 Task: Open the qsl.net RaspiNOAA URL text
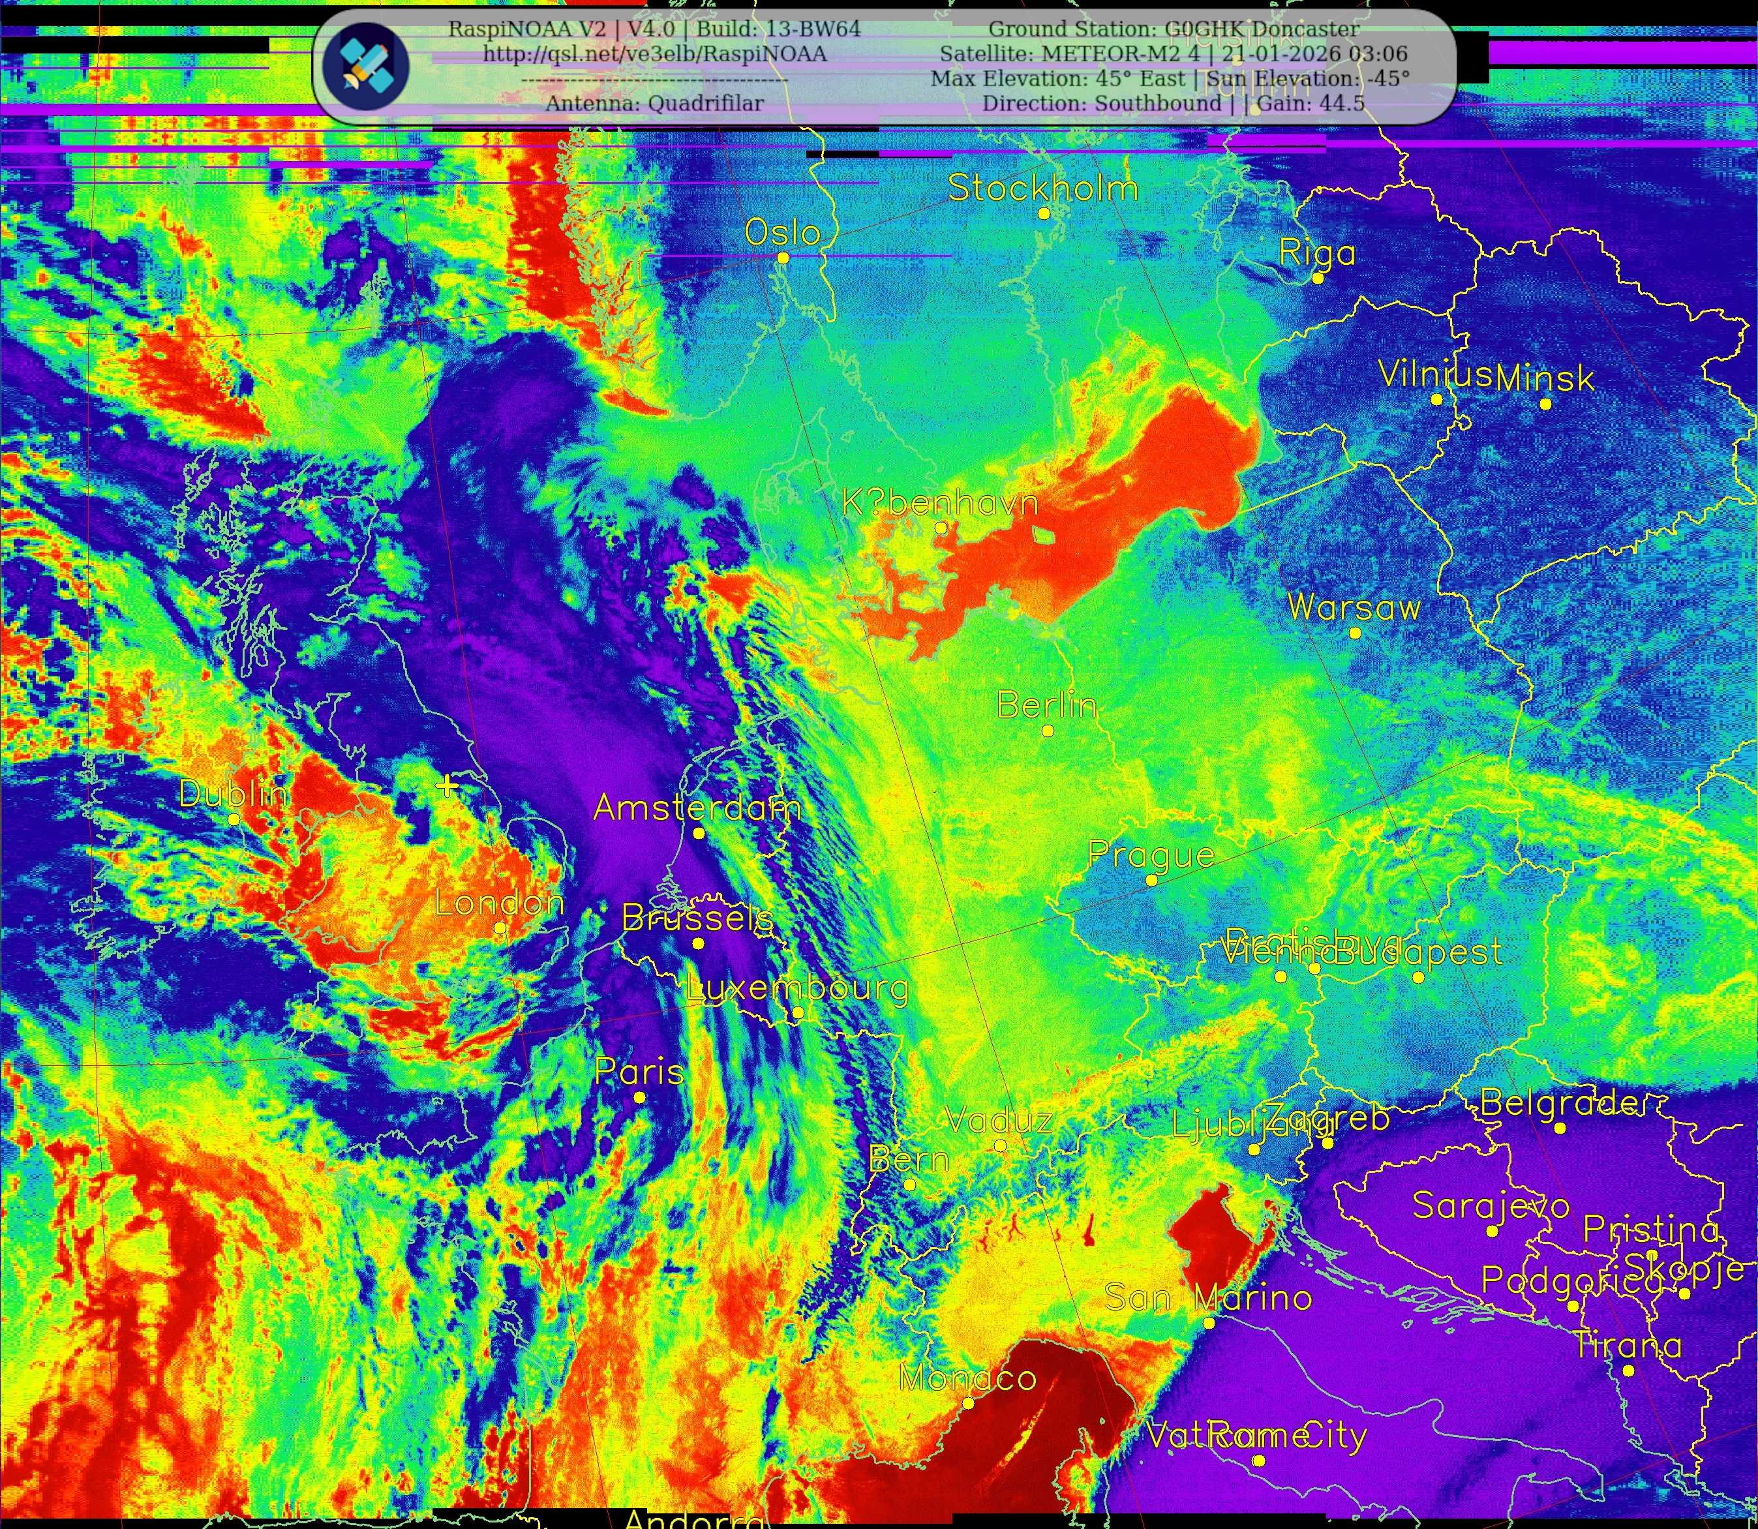[654, 53]
